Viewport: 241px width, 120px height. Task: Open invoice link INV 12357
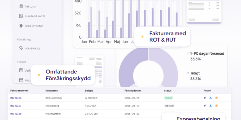click(x=16, y=106)
